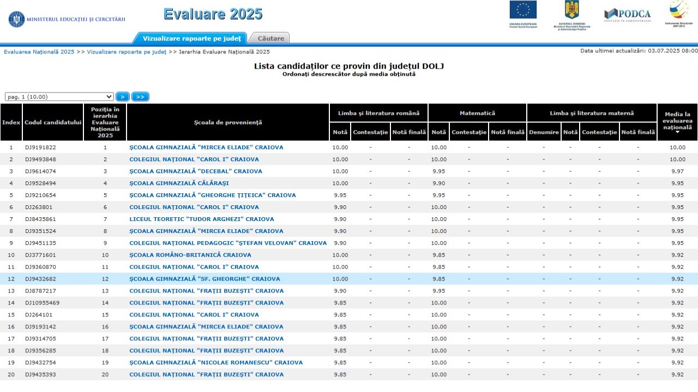Click the PODCA logo
698x392 pixels.
coord(628,15)
